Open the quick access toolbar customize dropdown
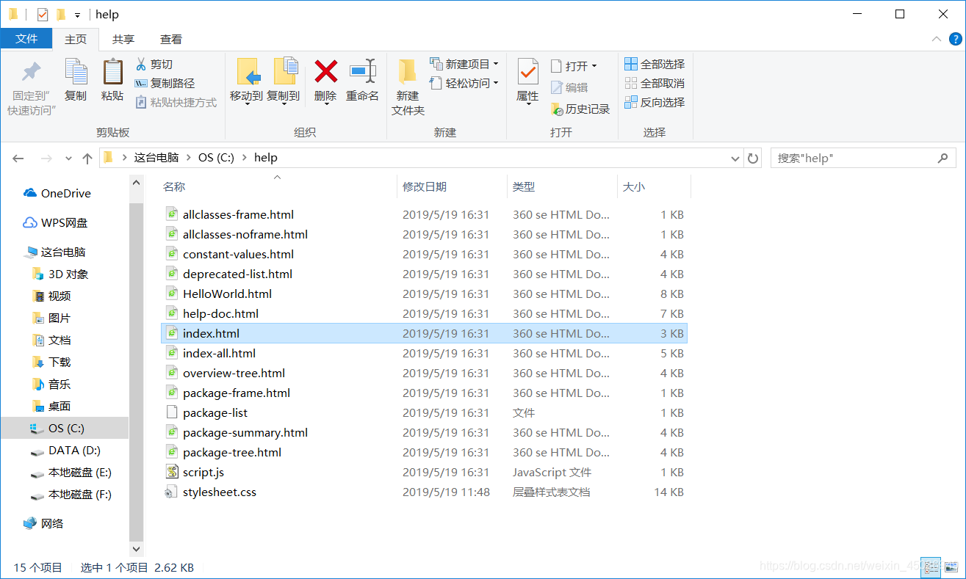The width and height of the screenshot is (966, 579). 78,15
